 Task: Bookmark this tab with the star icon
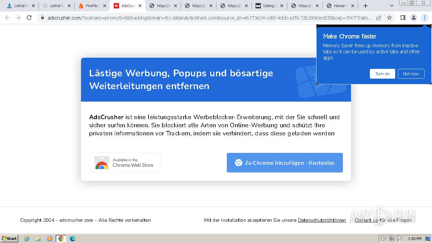389,18
